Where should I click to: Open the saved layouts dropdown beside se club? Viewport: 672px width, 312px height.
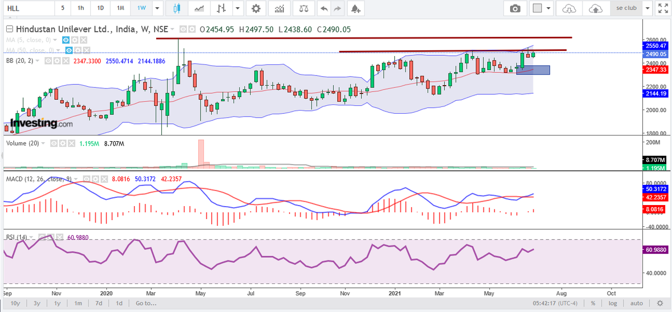click(x=647, y=8)
